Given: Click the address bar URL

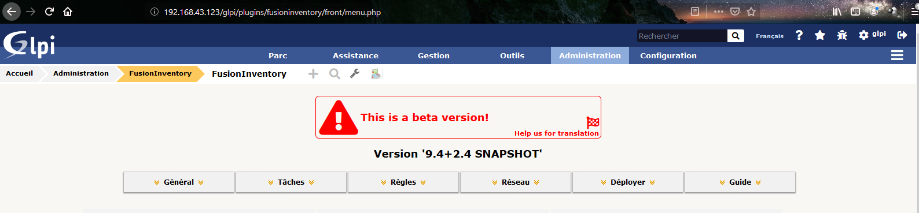Looking at the screenshot, I should (272, 12).
